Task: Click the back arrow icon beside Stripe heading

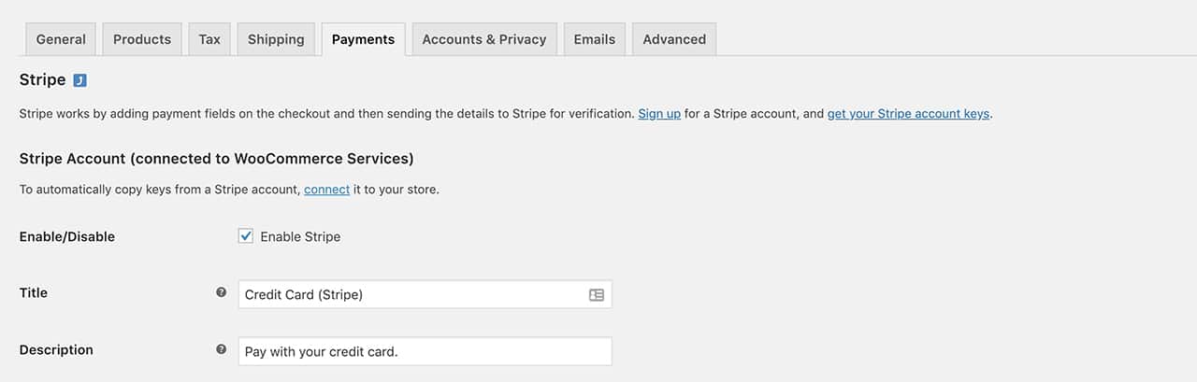Action: (x=79, y=80)
